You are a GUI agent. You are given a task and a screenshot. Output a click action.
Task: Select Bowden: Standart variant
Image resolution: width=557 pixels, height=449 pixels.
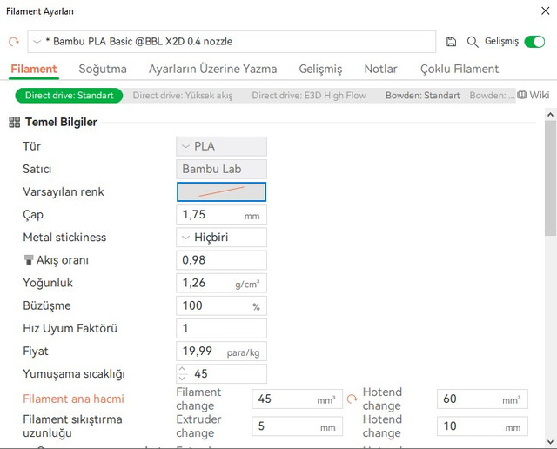[423, 96]
